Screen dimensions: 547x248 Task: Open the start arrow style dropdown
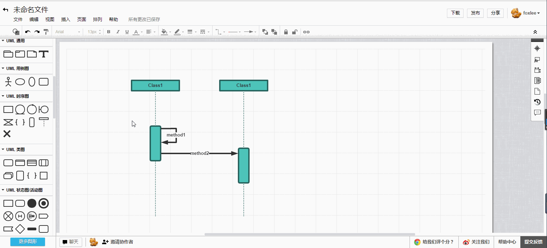pos(235,32)
